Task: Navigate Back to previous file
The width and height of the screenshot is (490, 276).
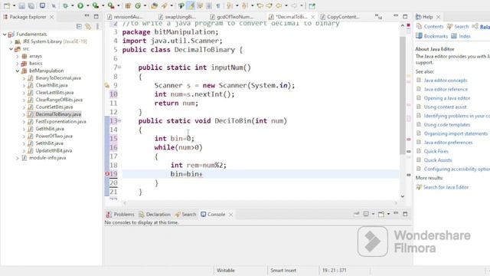Action: pyautogui.click(x=279, y=5)
